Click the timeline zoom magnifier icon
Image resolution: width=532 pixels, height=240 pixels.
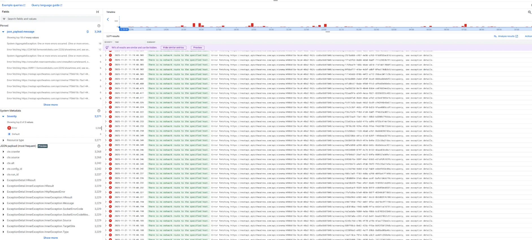coord(529,12)
